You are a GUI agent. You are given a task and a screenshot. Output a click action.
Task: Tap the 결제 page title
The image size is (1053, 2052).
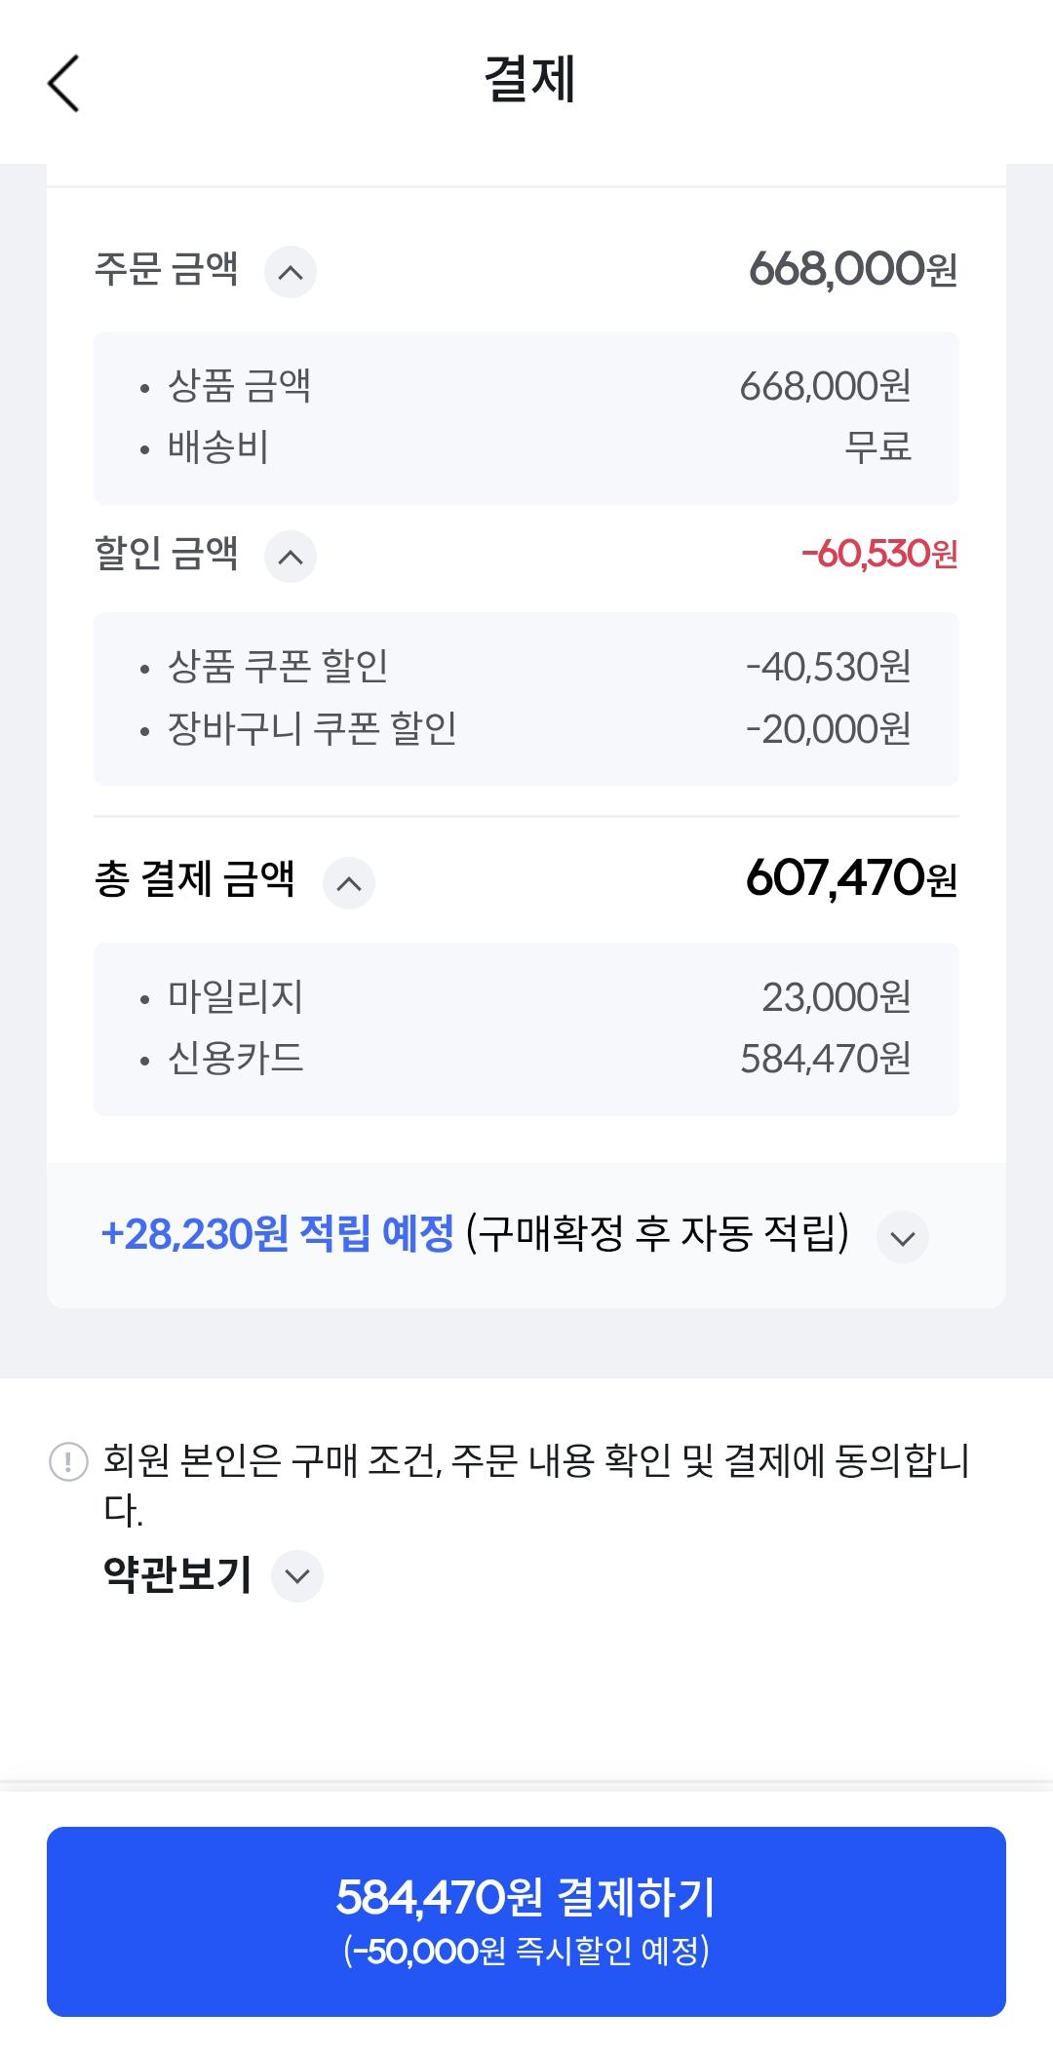529,80
